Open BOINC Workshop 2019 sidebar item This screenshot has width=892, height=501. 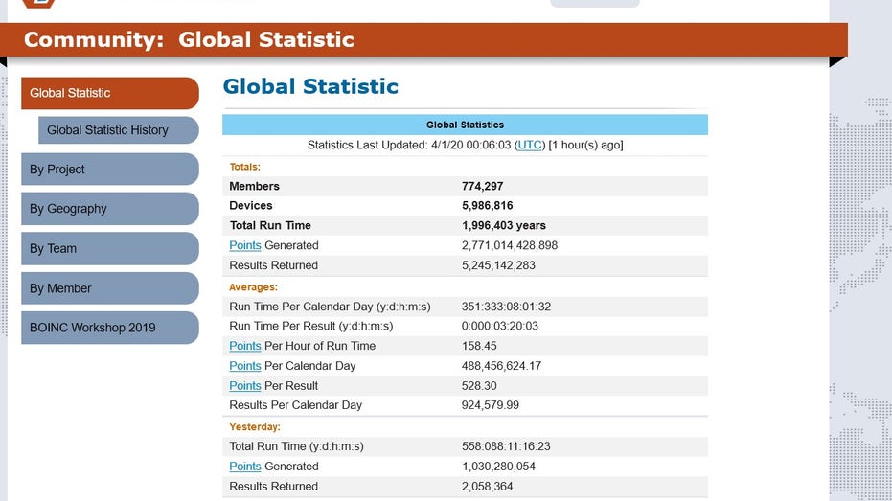[110, 328]
